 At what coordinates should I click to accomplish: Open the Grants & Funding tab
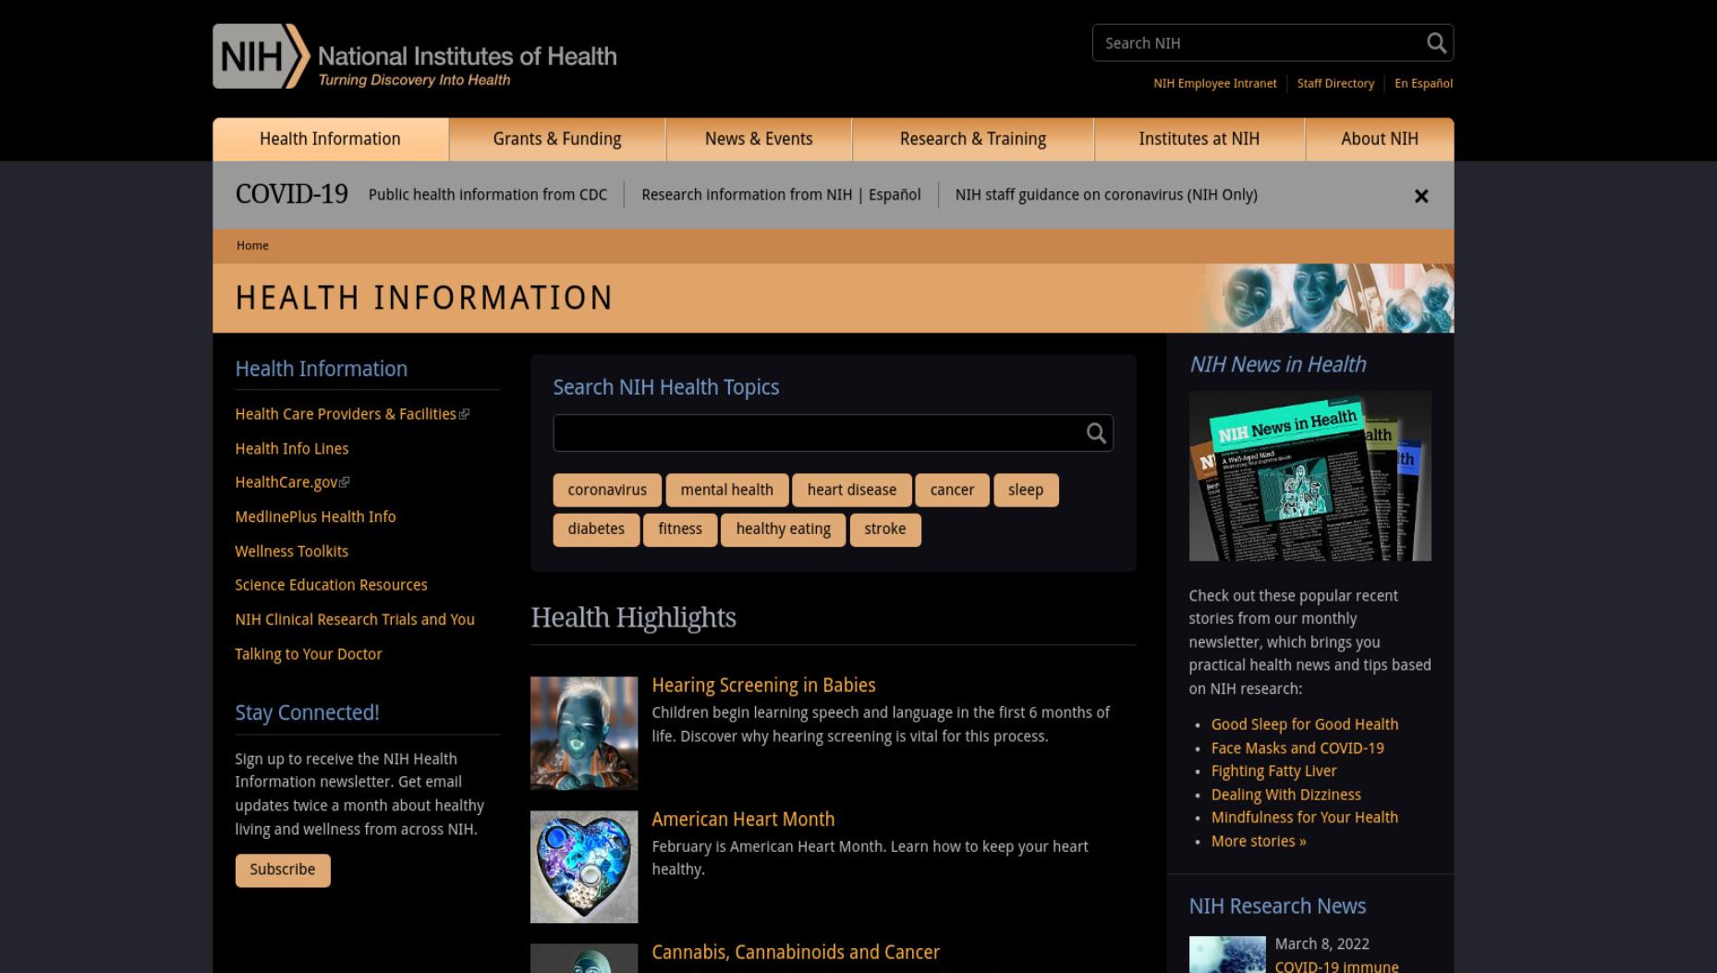coord(557,139)
